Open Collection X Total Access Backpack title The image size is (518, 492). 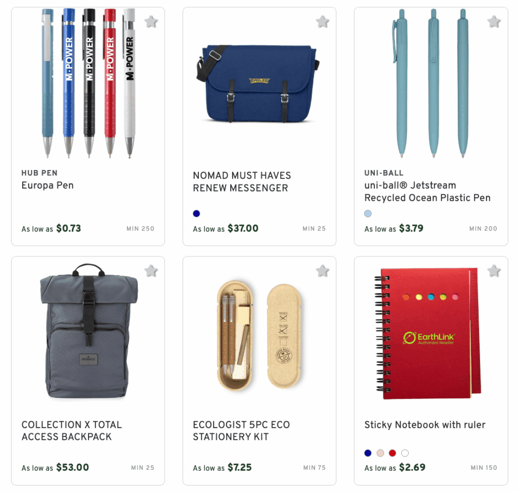(72, 431)
